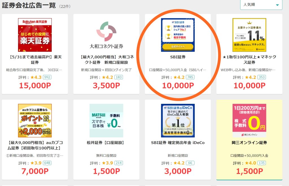The height and width of the screenshot is (186, 289).
Task: Click the 岡三オンライン 手数料0円 banner
Action: coord(249,120)
